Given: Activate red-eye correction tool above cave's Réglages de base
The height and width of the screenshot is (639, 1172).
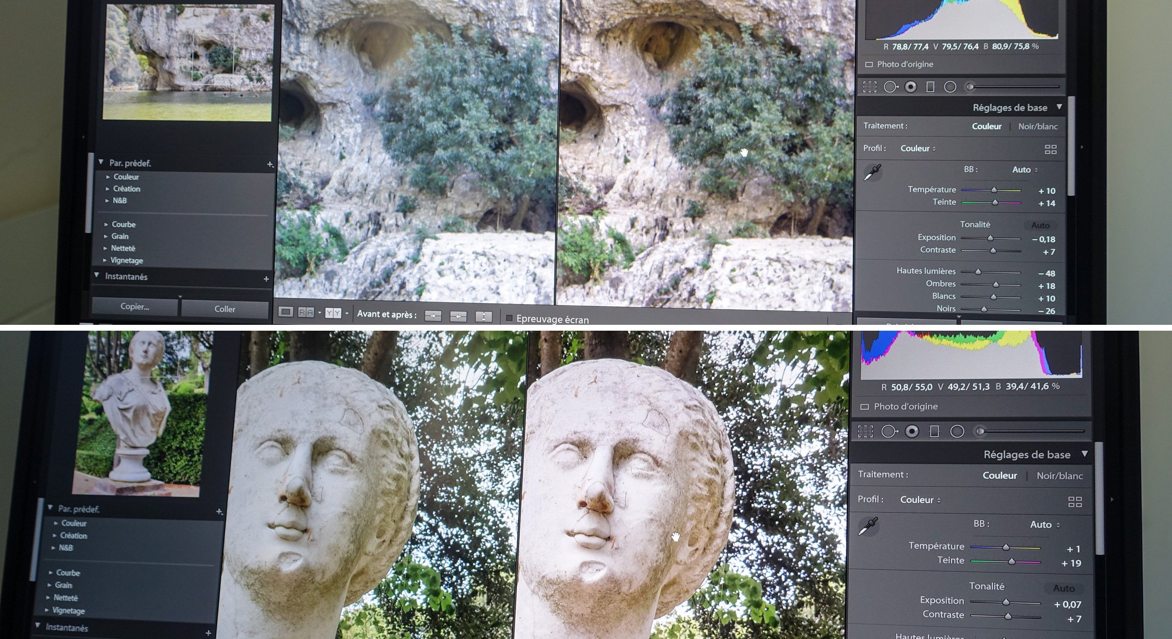Looking at the screenshot, I should [910, 87].
